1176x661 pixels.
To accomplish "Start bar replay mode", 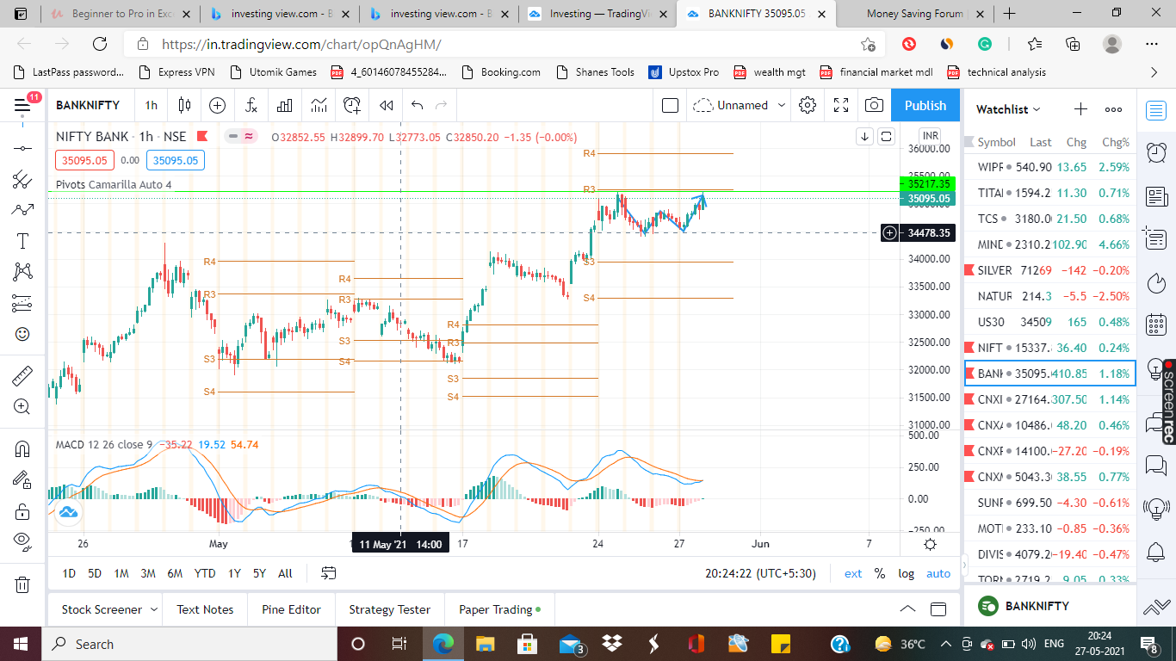I will click(x=387, y=105).
